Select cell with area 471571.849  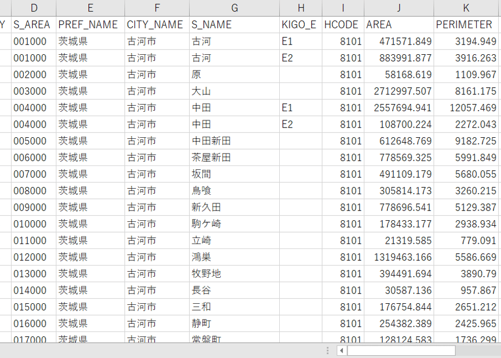[x=399, y=41]
